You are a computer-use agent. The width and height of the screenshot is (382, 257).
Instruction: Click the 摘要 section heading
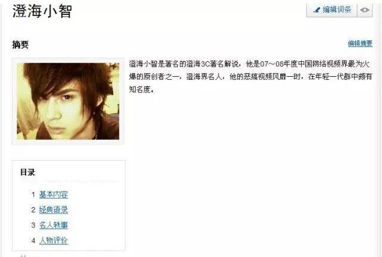pos(20,45)
